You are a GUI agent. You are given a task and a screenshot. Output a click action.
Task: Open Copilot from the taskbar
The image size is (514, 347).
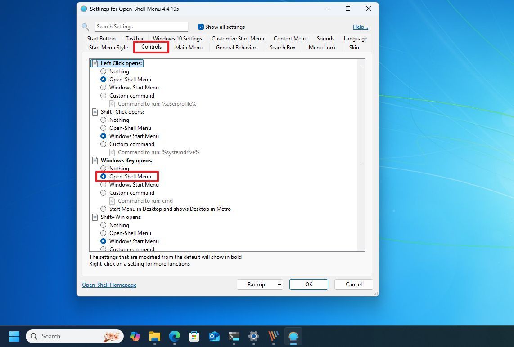point(135,336)
